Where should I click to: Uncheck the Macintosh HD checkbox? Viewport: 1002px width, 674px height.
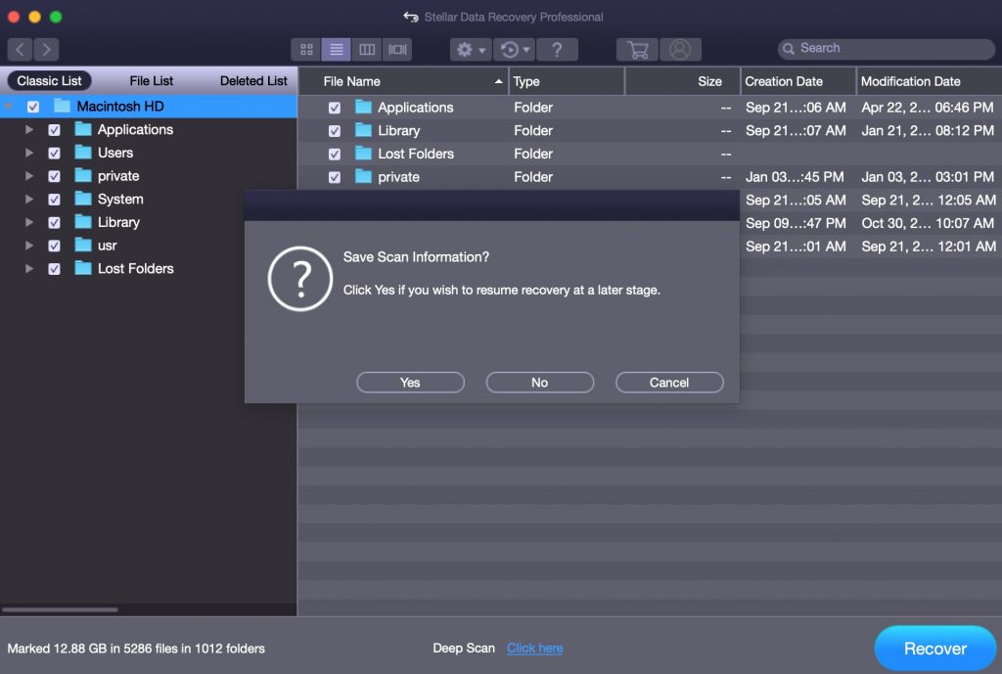[33, 107]
